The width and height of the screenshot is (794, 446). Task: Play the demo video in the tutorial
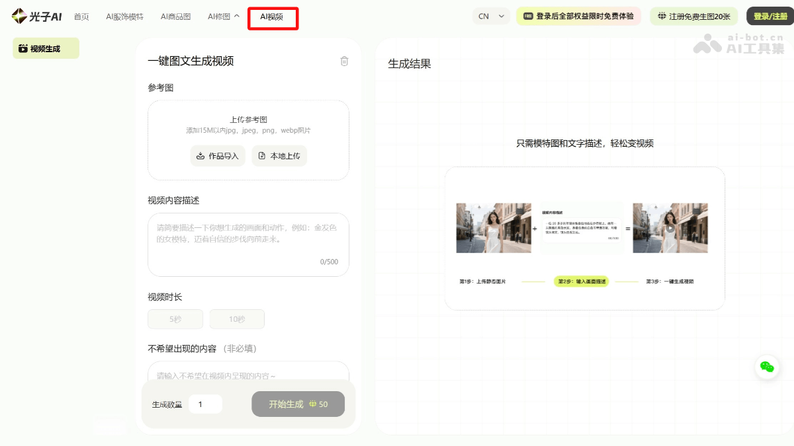point(670,227)
